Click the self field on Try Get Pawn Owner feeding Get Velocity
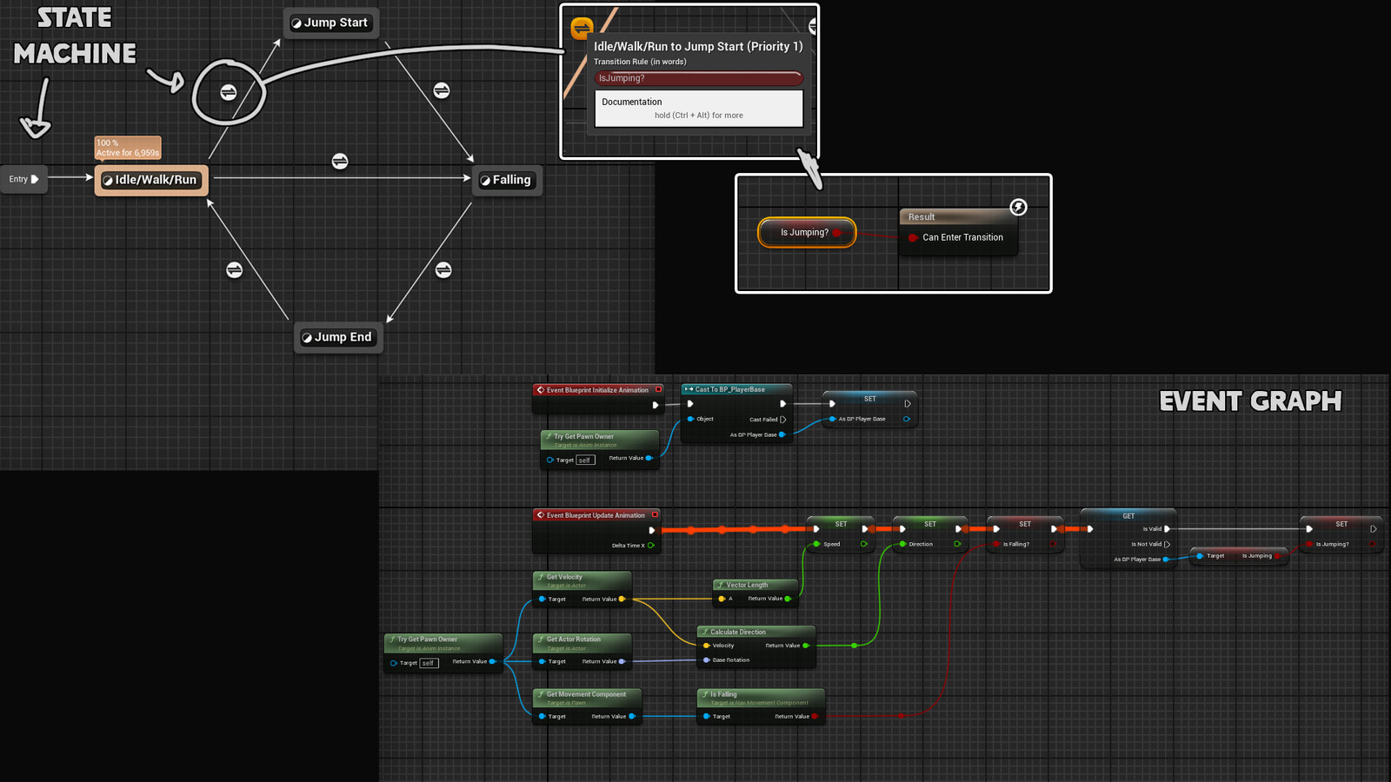Screen dimensions: 1391x782 click(x=429, y=663)
